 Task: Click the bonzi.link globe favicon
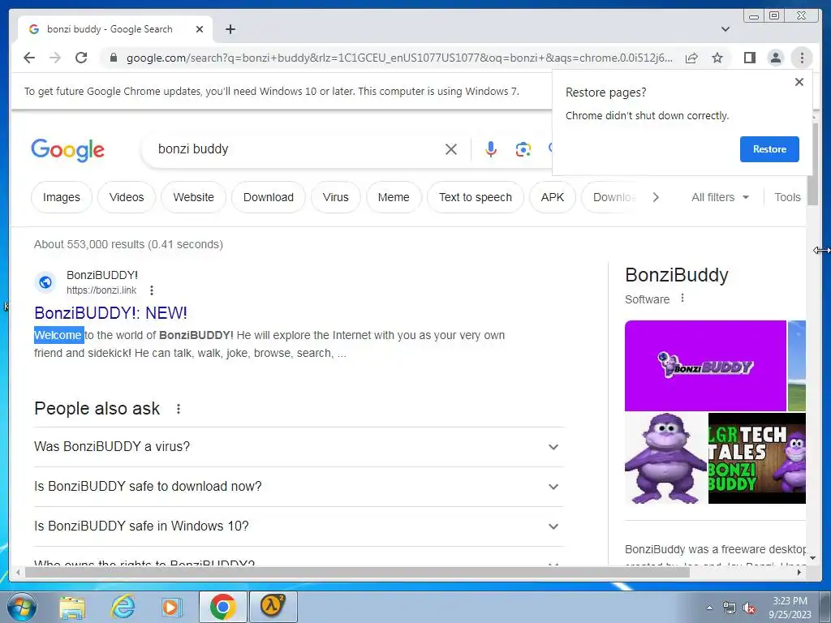(x=45, y=282)
